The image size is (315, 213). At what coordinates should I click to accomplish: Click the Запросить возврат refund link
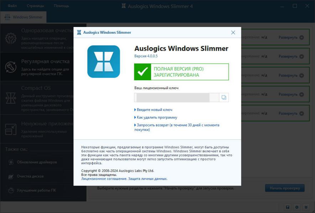tap(177, 127)
